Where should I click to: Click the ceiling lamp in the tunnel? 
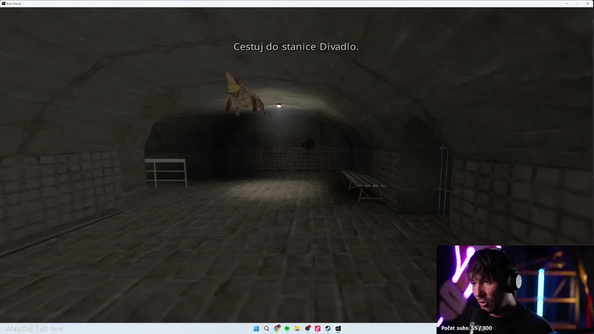279,106
